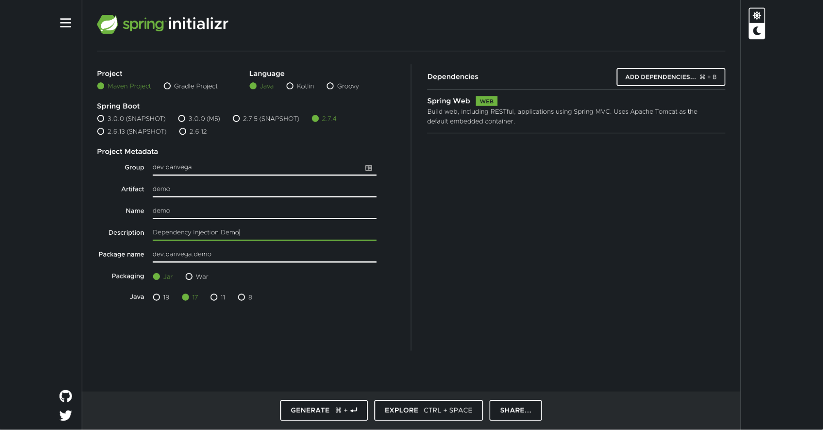Select Gradle Project option
This screenshot has width=823, height=430.
click(x=191, y=86)
